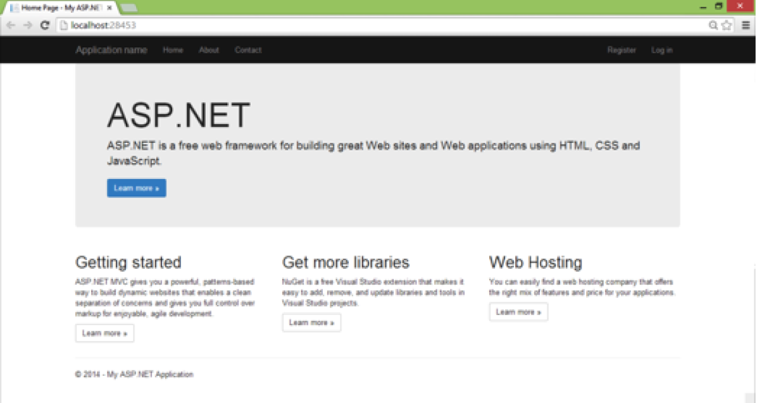Click the Log in link

click(x=661, y=50)
